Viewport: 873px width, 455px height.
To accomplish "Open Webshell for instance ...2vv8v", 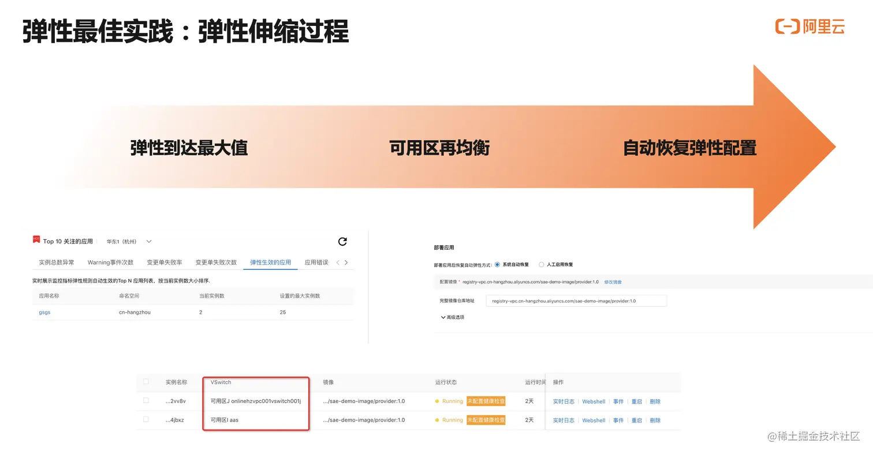I will [594, 401].
